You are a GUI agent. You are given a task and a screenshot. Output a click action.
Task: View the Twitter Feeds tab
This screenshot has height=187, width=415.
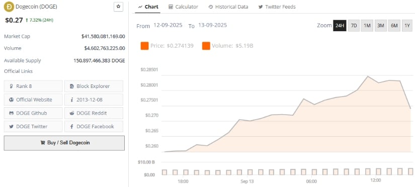click(x=277, y=7)
